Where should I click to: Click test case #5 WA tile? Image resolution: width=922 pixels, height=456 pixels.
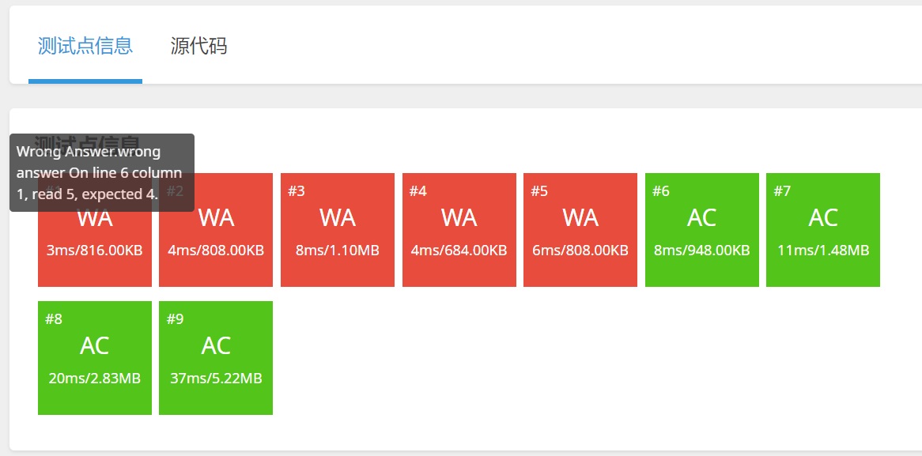580,230
